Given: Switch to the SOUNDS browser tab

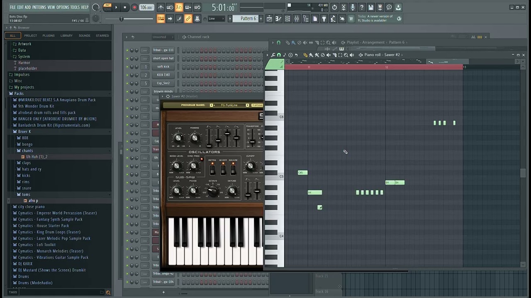Looking at the screenshot, I should (84, 36).
